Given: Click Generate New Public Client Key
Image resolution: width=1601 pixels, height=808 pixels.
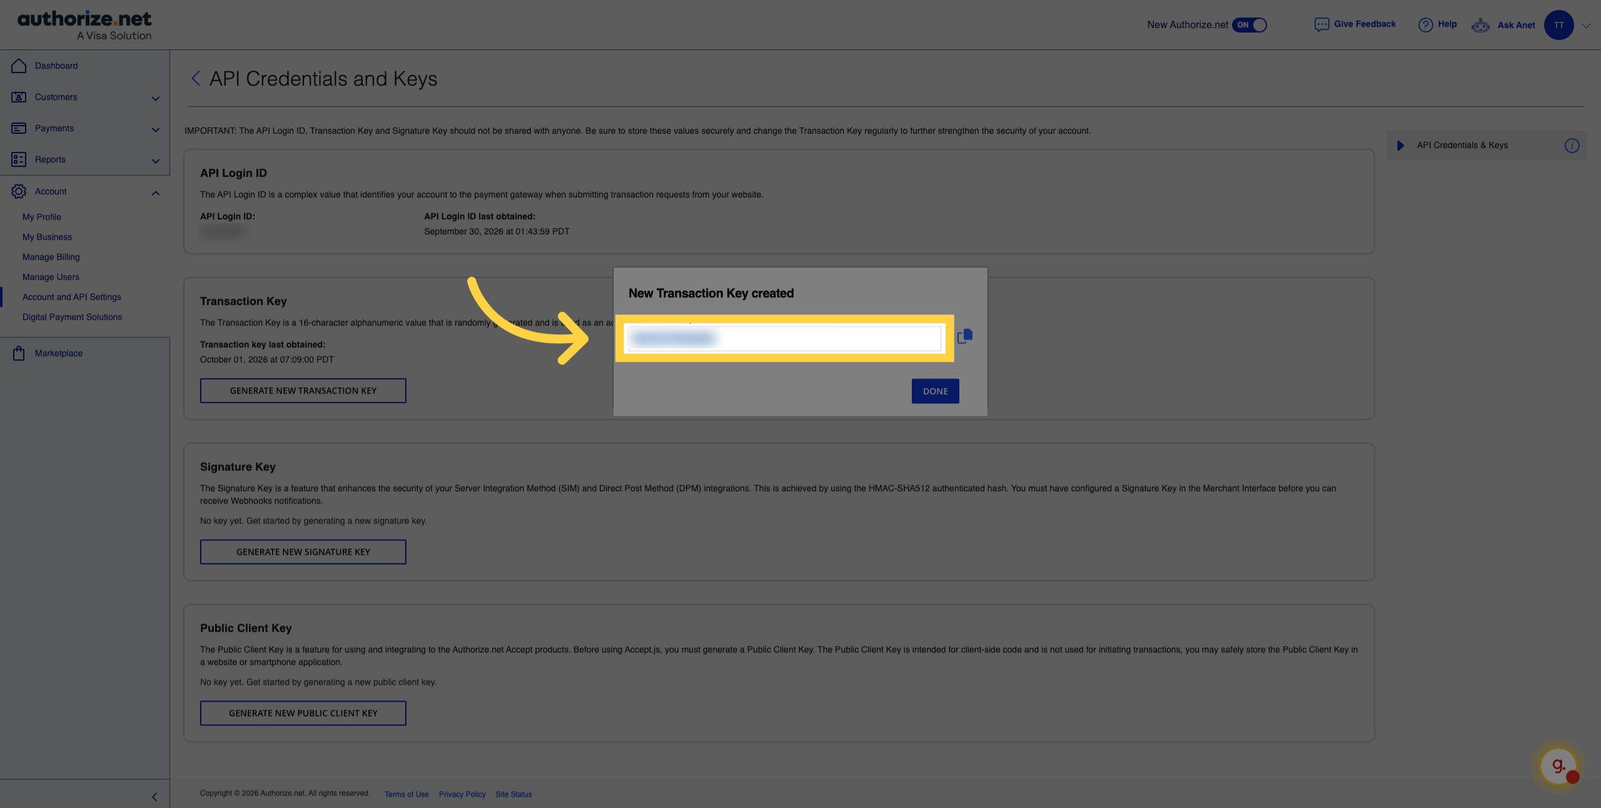Looking at the screenshot, I should [x=303, y=713].
